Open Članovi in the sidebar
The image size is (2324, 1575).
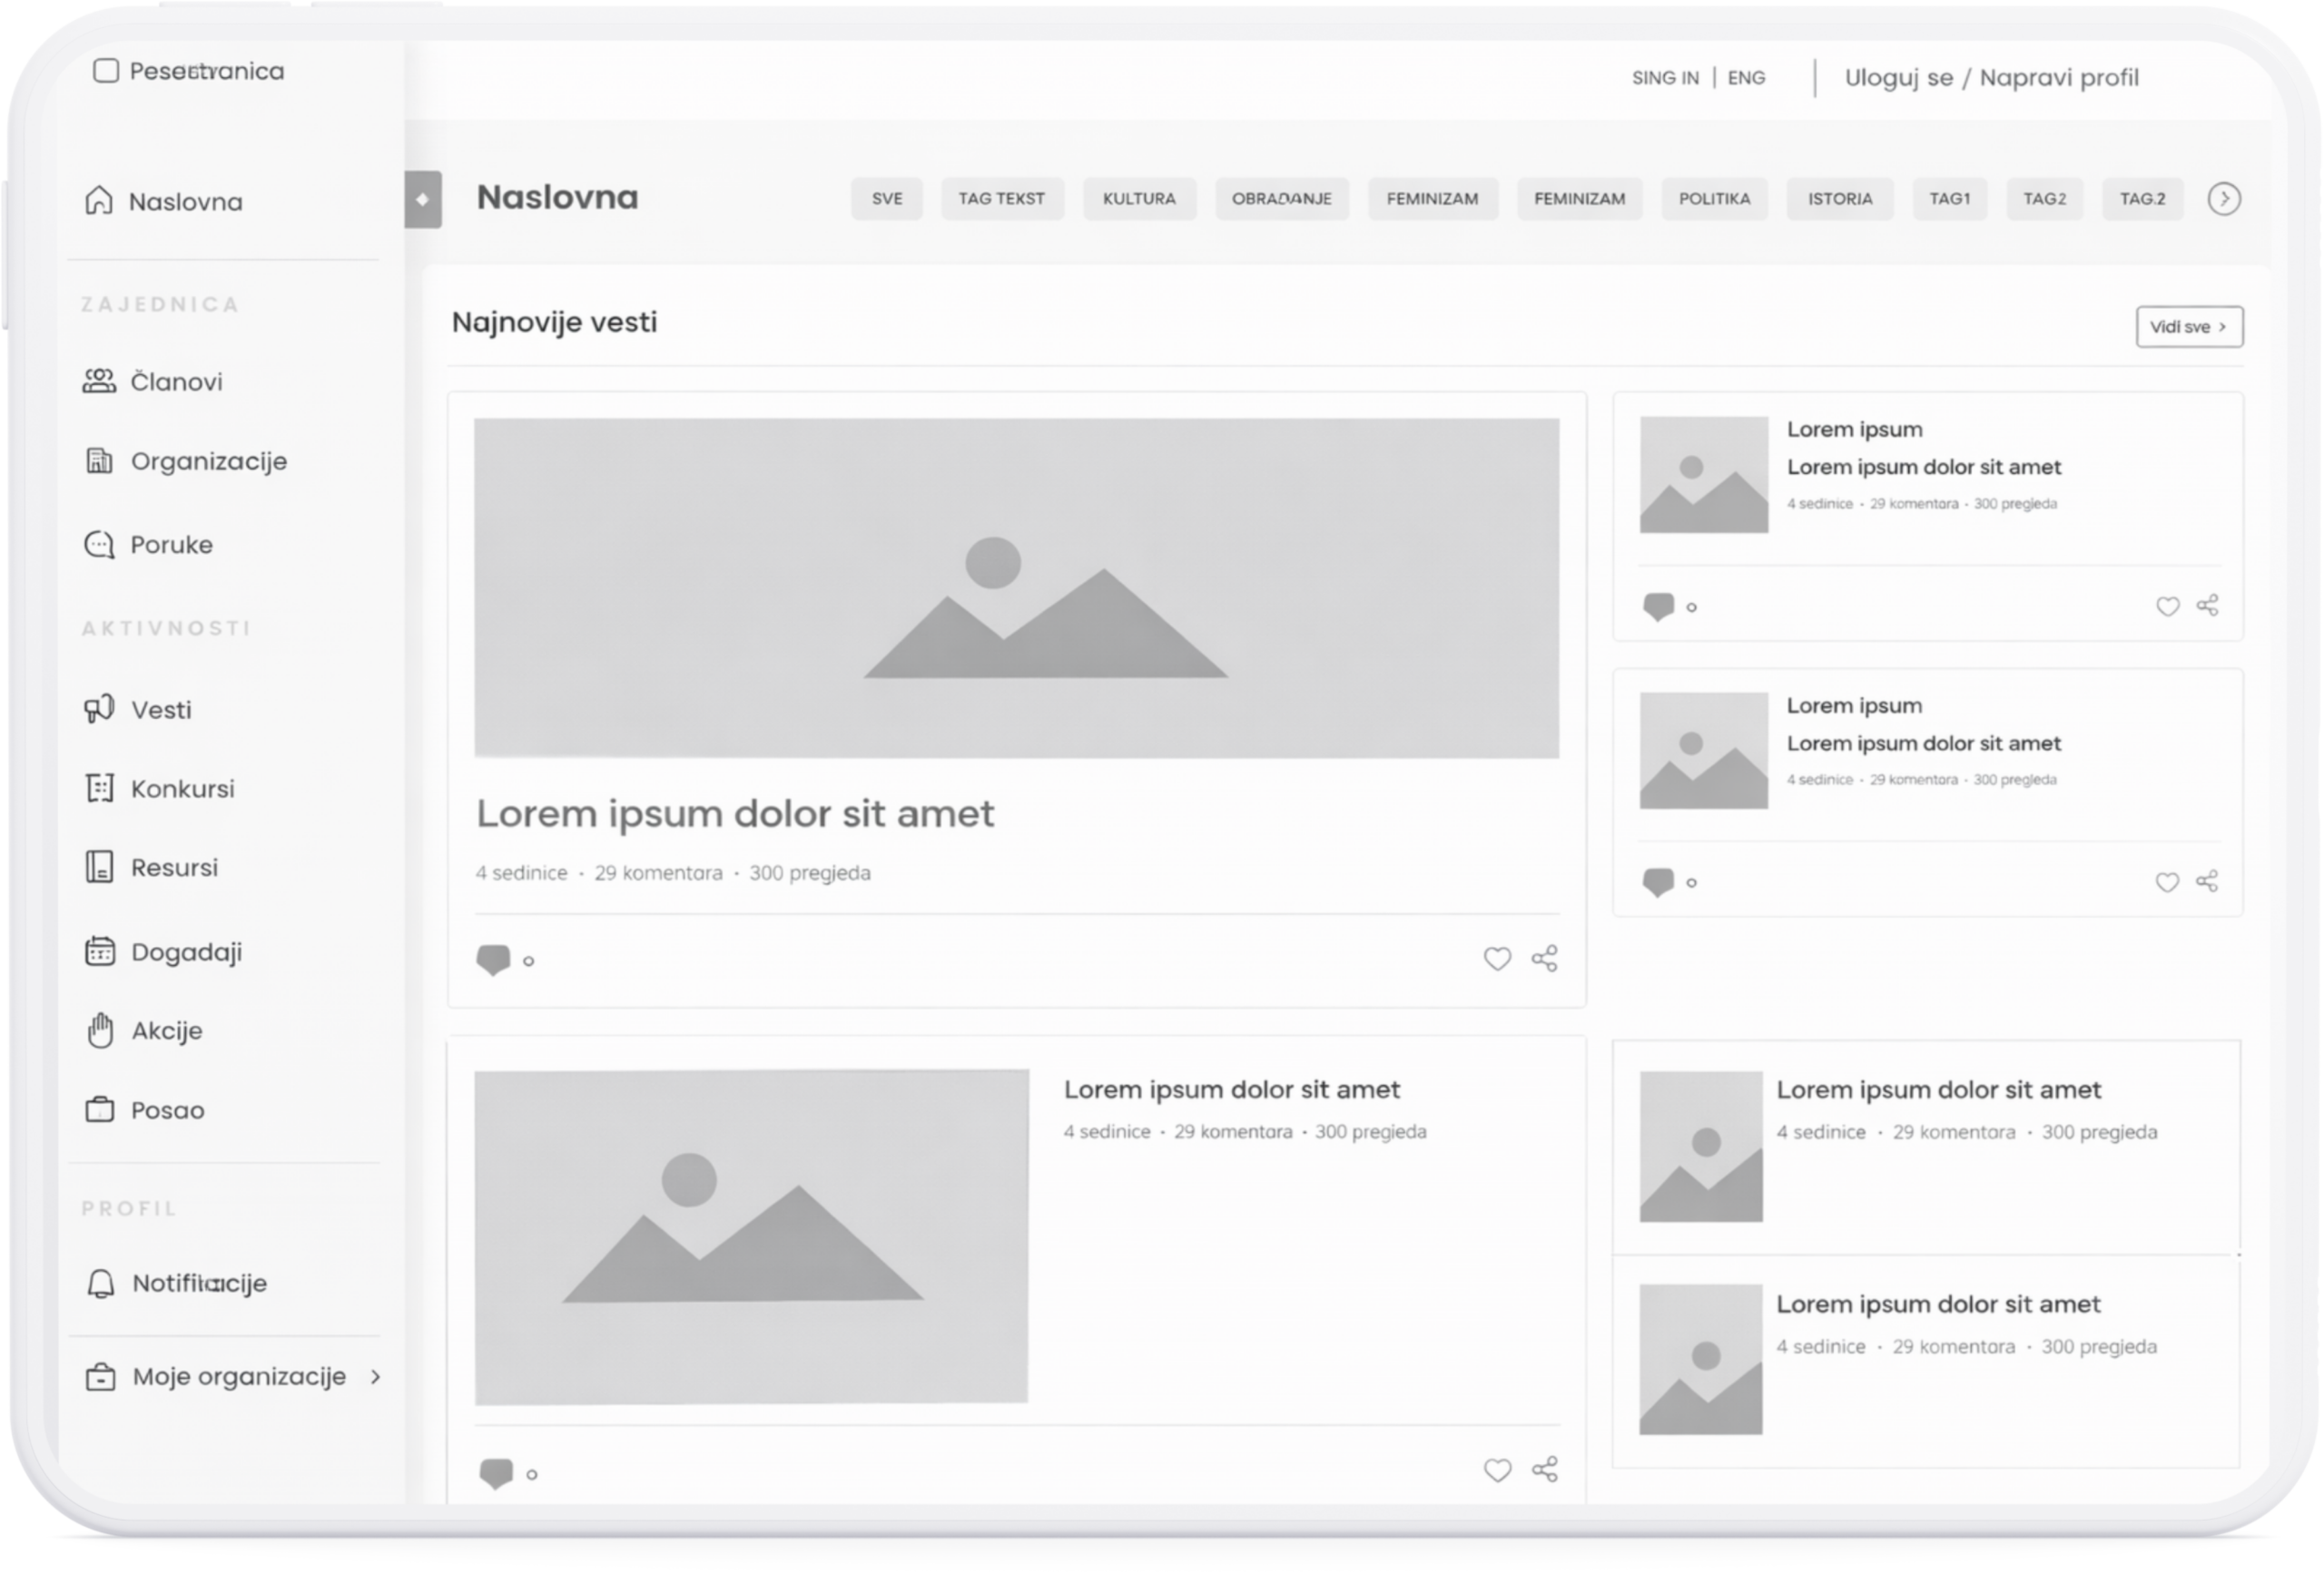(176, 382)
